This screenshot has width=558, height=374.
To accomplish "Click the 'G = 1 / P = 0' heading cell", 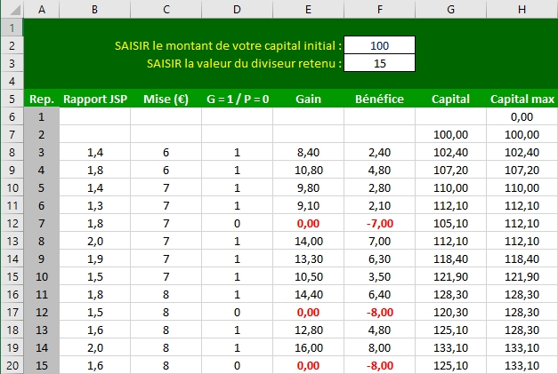I will point(237,99).
